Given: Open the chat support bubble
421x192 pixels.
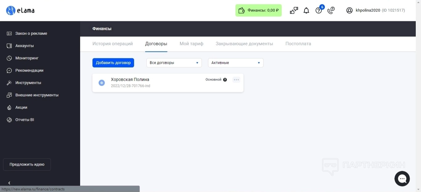Looking at the screenshot, I should (402, 179).
